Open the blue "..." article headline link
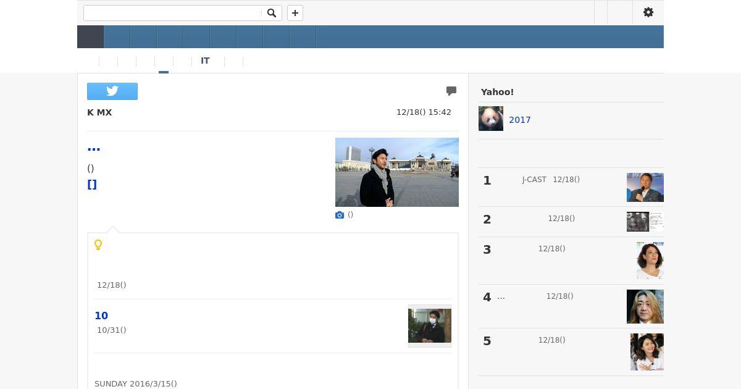Viewport: 741px width, 389px height. [x=94, y=148]
